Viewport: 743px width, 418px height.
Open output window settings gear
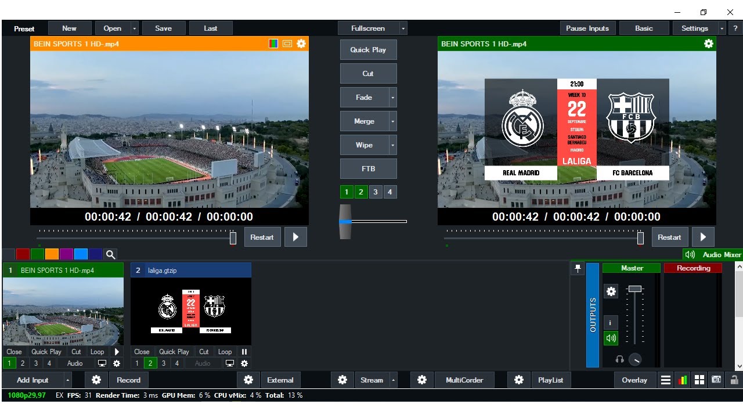tap(708, 44)
